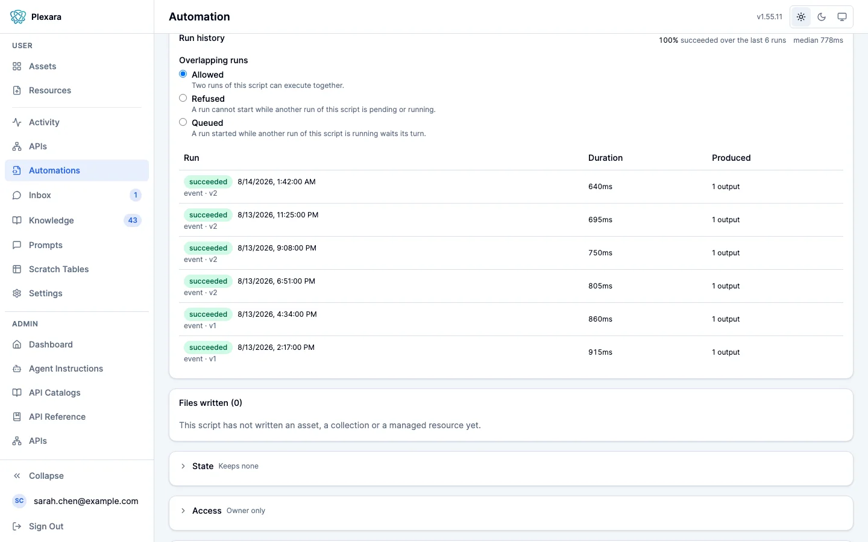Click the Resources file icon

[17, 90]
